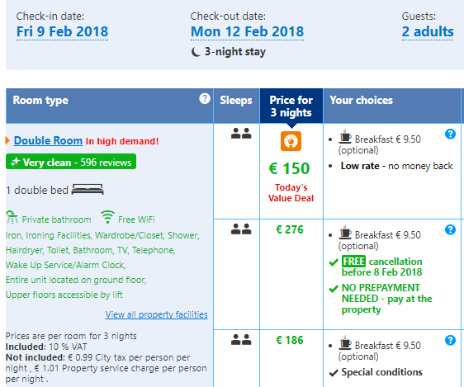This screenshot has height=387, width=464.
Task: Click the Free WiFi icon
Action: [x=107, y=217]
